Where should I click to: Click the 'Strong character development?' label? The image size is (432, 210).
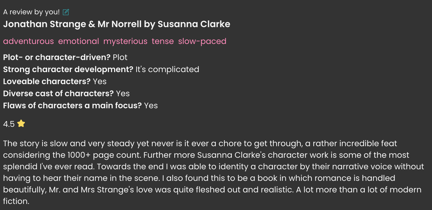coord(68,69)
